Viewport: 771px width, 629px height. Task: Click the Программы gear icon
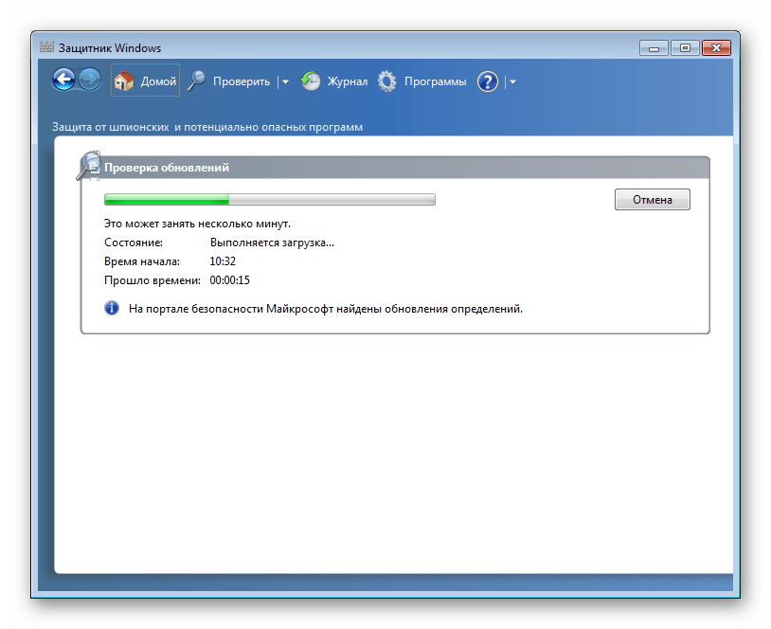click(x=387, y=81)
